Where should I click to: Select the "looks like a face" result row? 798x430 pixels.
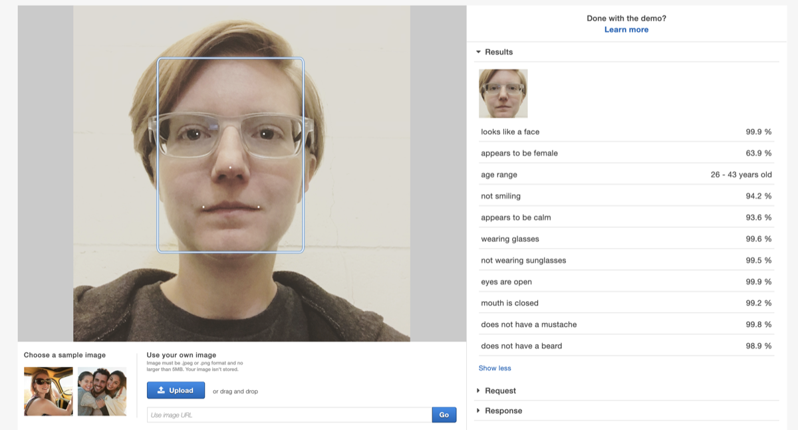(625, 132)
